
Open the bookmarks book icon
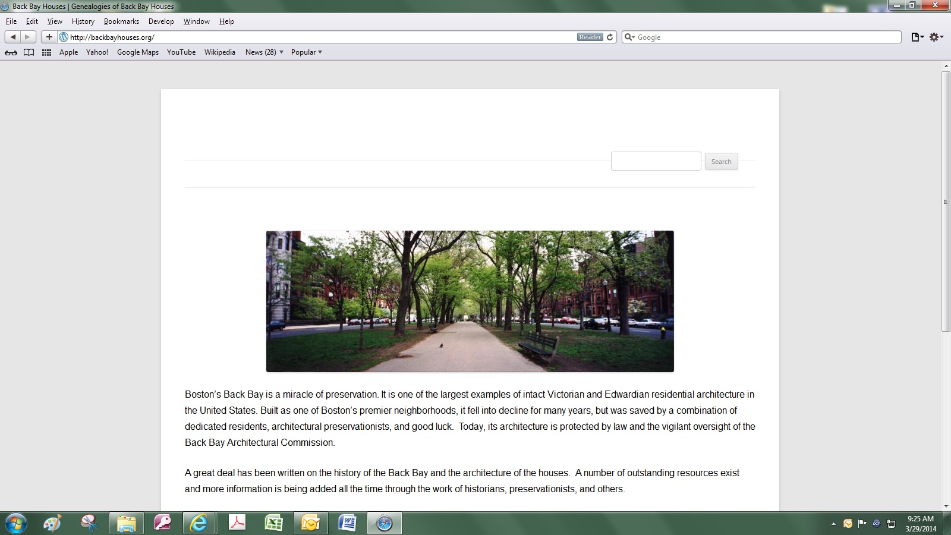29,52
